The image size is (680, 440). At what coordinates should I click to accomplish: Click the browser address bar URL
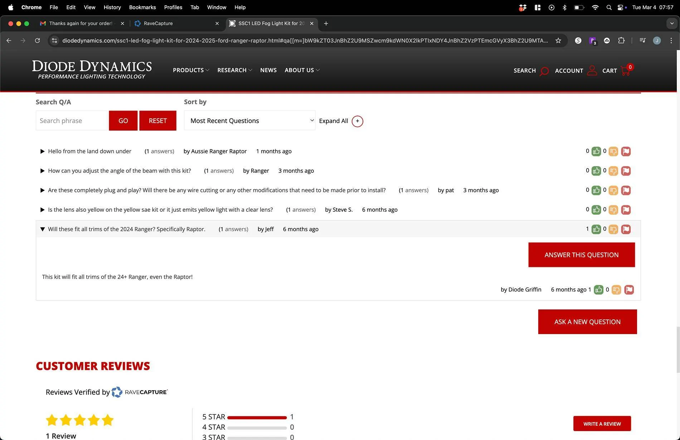tap(305, 41)
